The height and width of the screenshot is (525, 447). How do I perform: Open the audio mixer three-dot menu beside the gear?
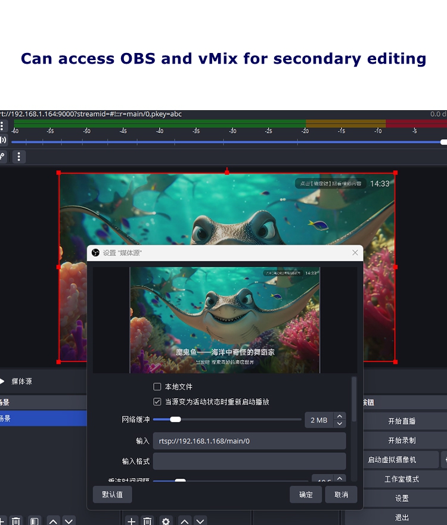coord(19,157)
